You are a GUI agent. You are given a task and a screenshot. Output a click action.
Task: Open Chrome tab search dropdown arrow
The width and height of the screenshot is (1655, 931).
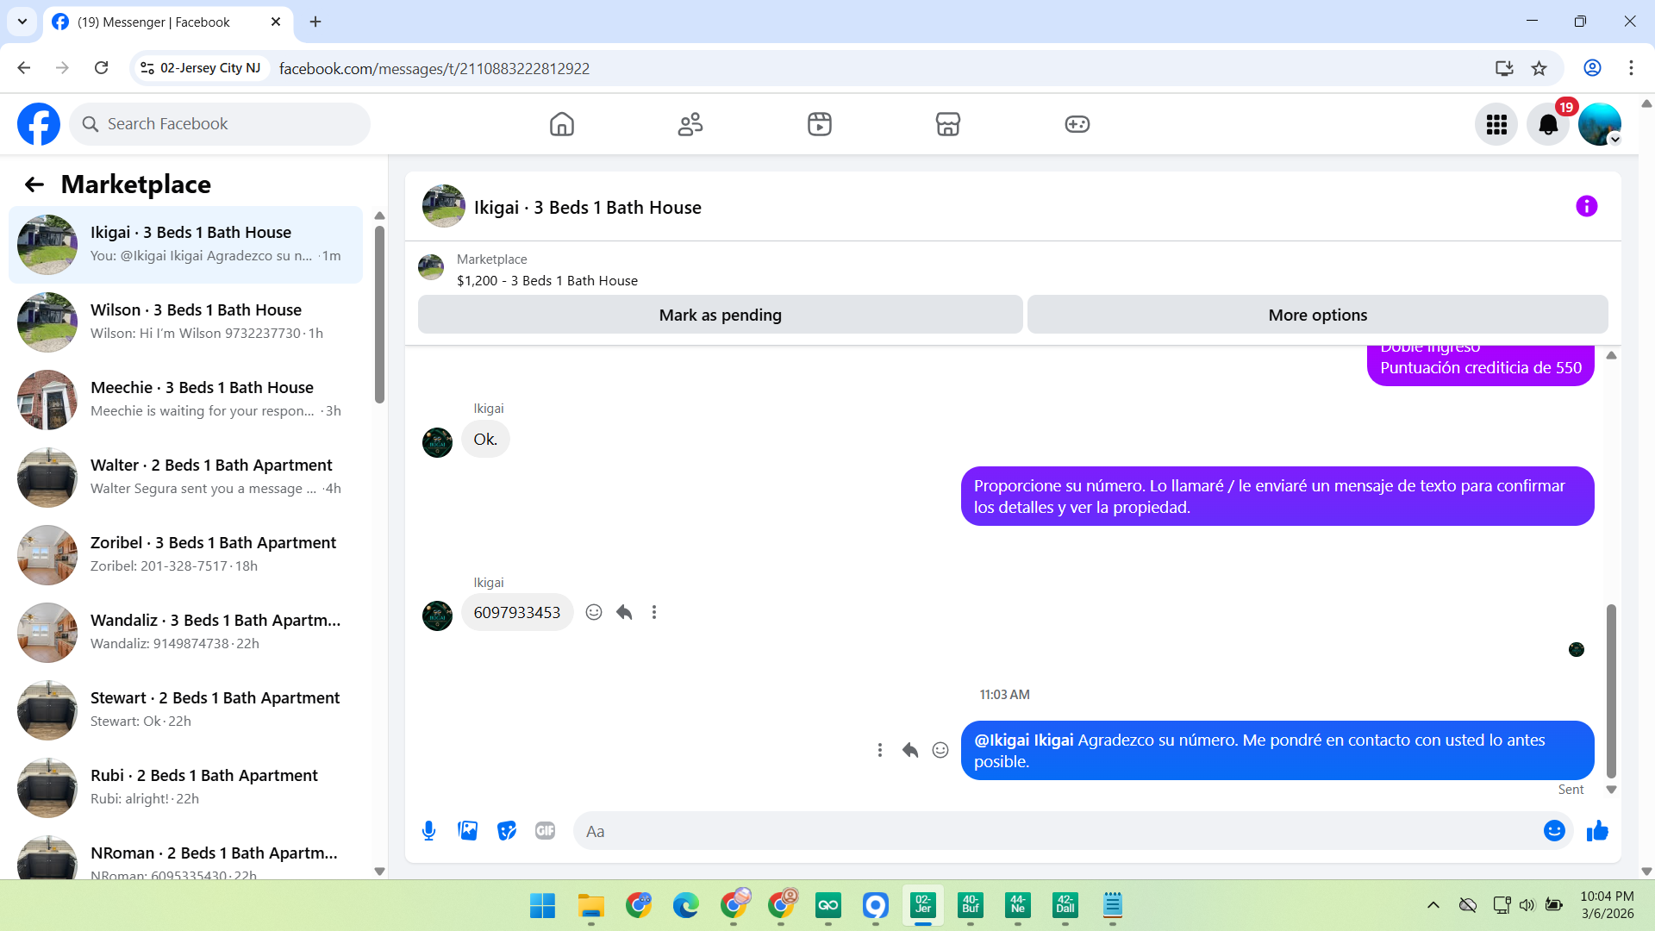coord(22,22)
